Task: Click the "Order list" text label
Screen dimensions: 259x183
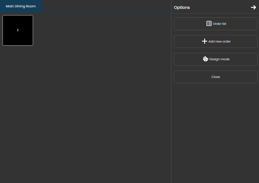Action: [219, 24]
